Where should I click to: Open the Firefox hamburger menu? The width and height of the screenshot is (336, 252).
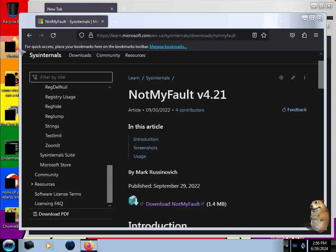[x=316, y=35]
